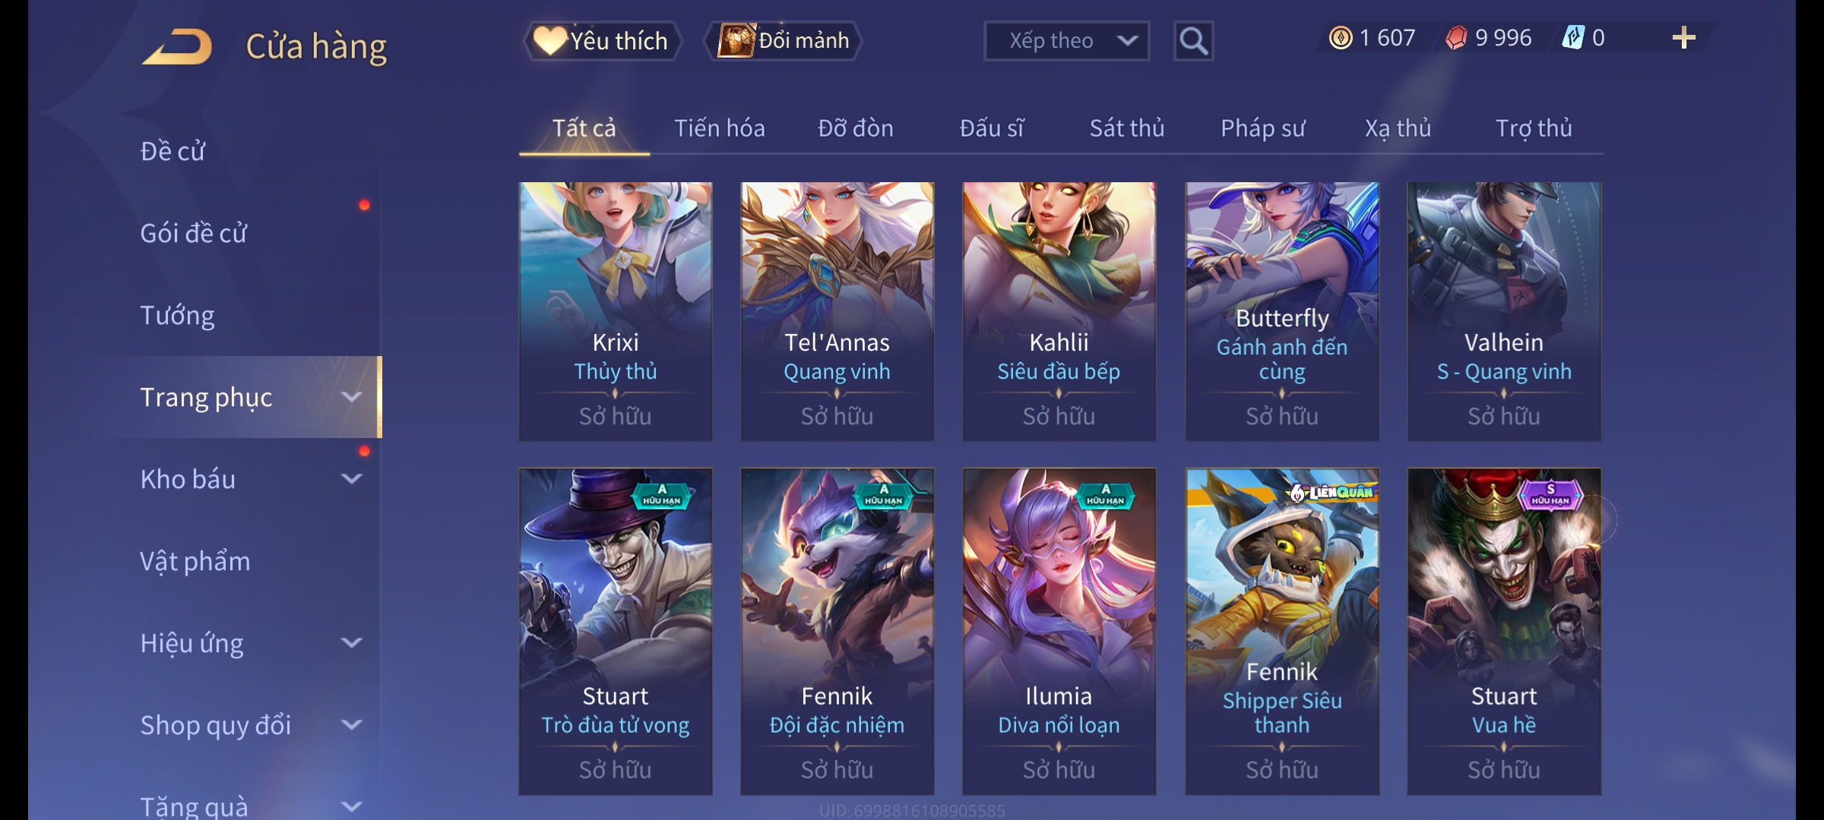Open Yêu thích heart favorites
1824x820 pixels.
(602, 40)
